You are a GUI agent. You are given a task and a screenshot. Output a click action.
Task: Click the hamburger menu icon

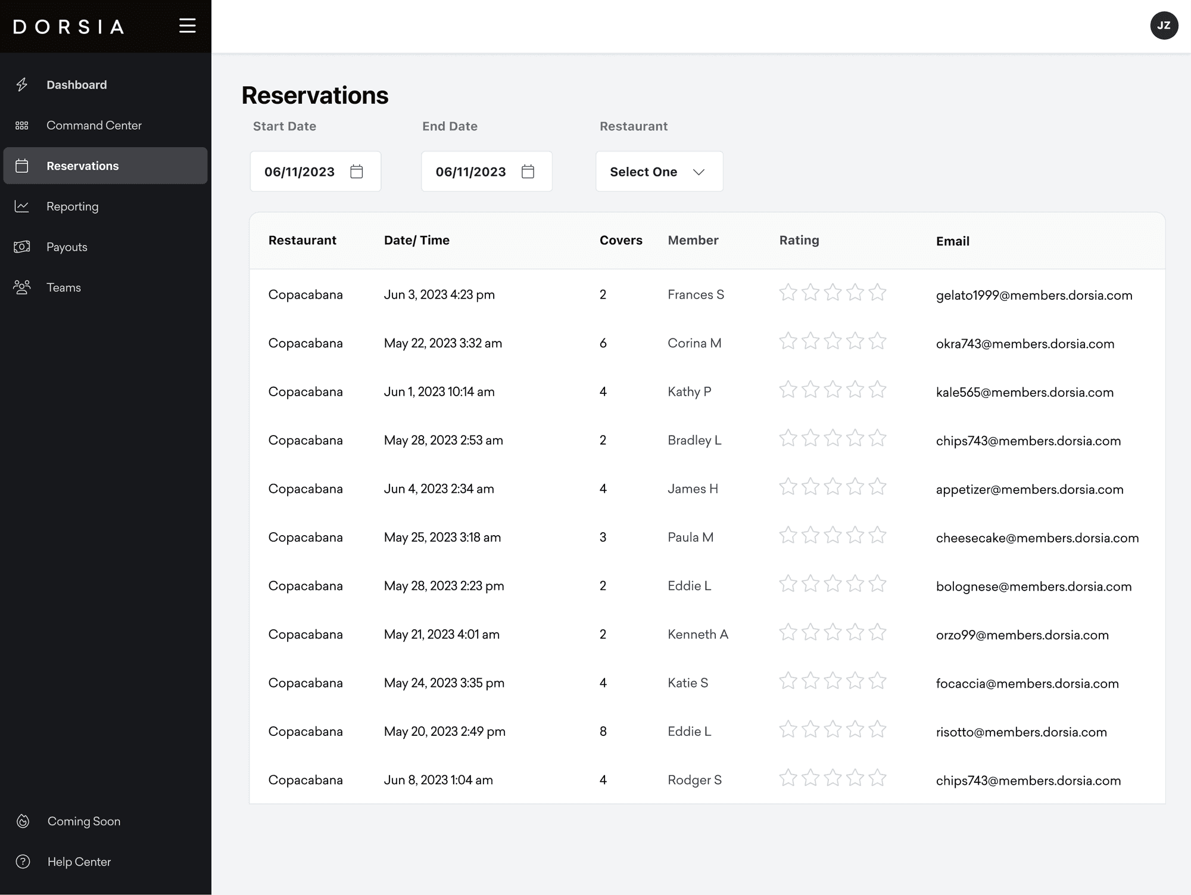187,26
